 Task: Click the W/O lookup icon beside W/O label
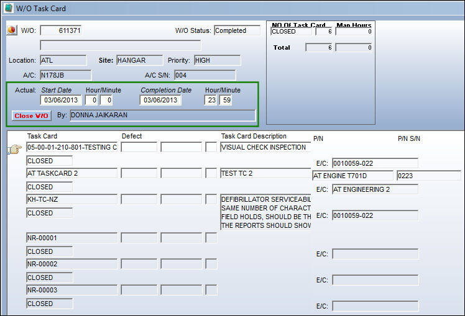point(12,30)
